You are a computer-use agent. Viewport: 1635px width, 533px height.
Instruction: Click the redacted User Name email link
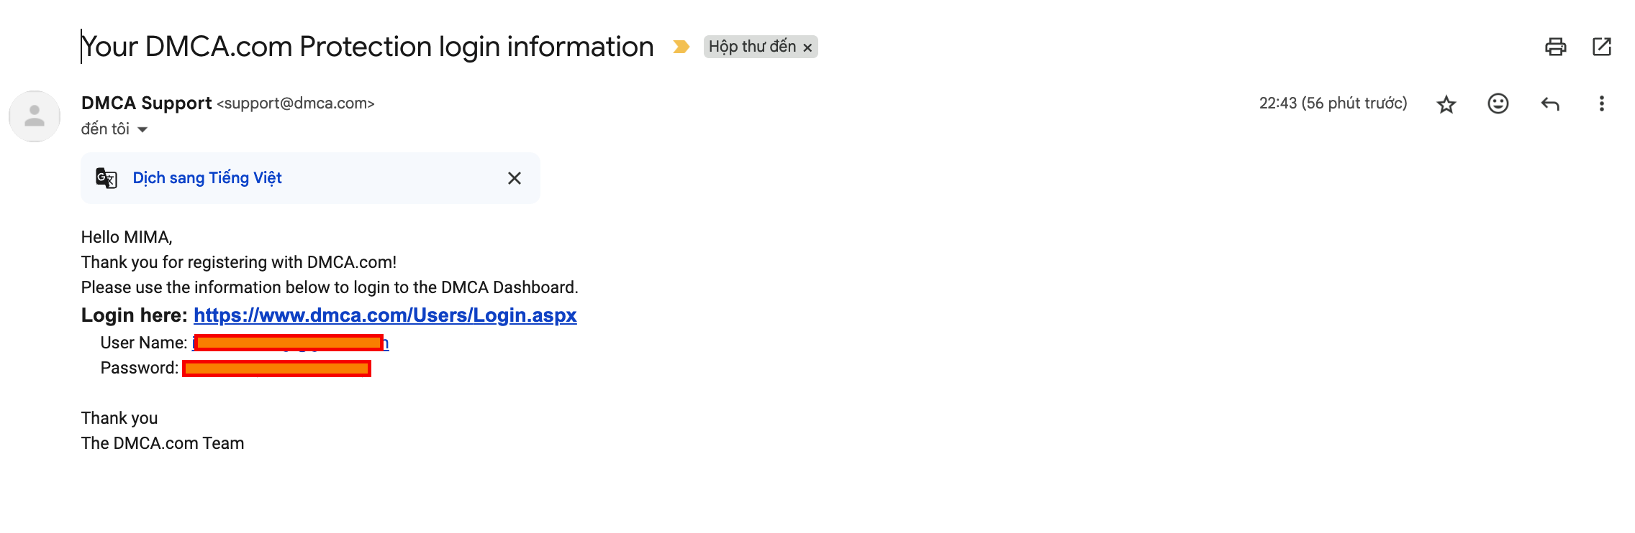(x=291, y=343)
